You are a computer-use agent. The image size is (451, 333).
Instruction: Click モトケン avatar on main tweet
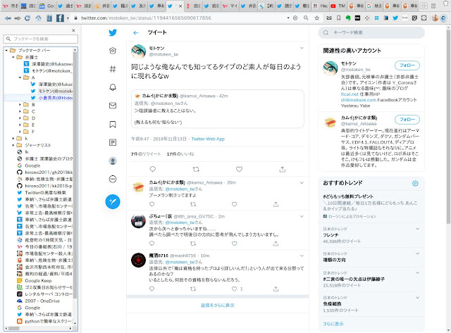coord(138,51)
